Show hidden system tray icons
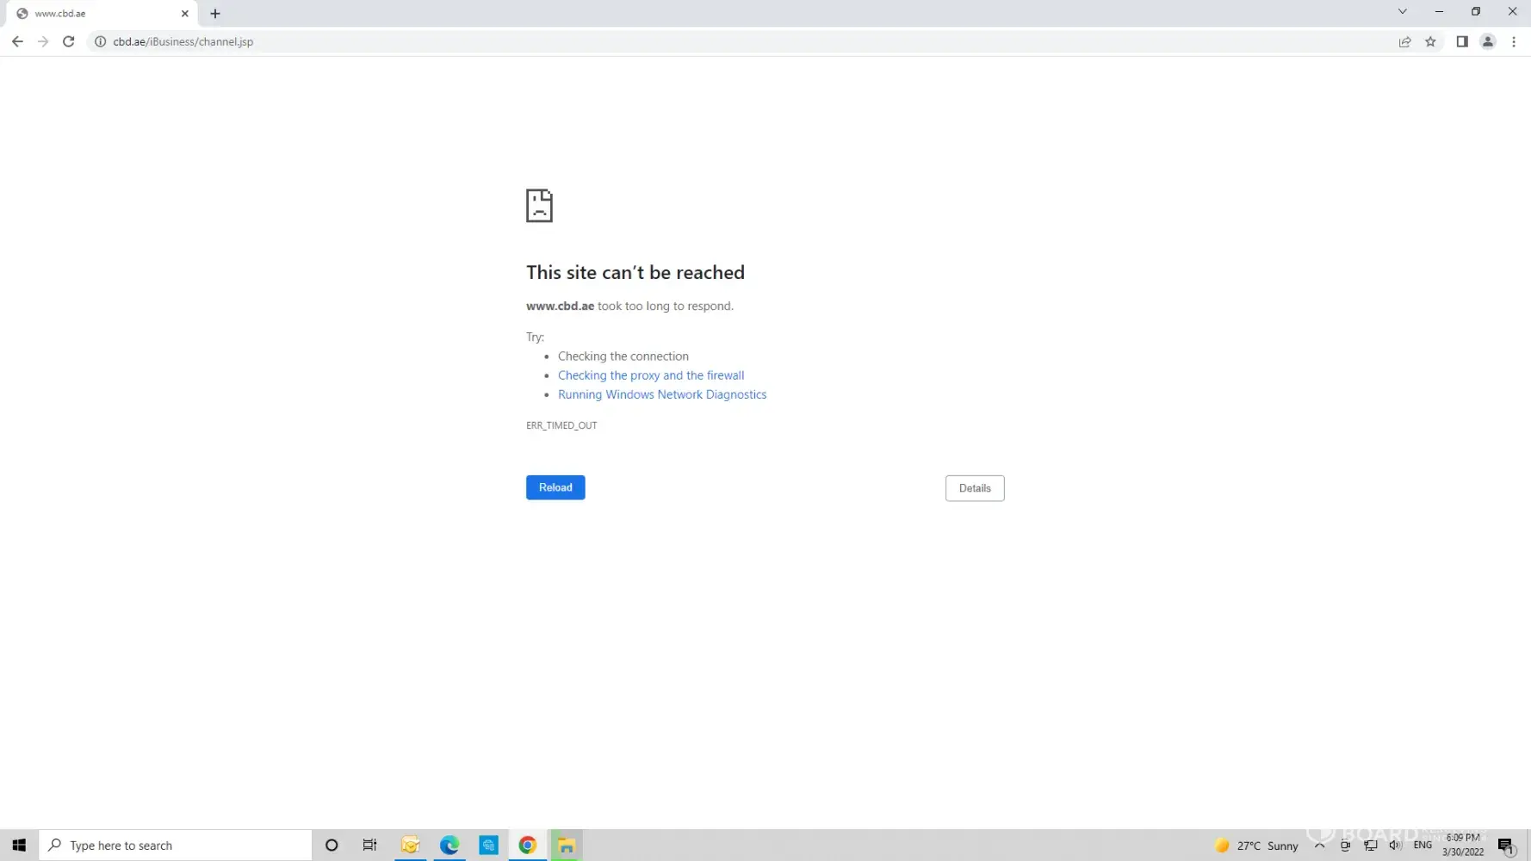This screenshot has width=1531, height=861. pyautogui.click(x=1319, y=846)
